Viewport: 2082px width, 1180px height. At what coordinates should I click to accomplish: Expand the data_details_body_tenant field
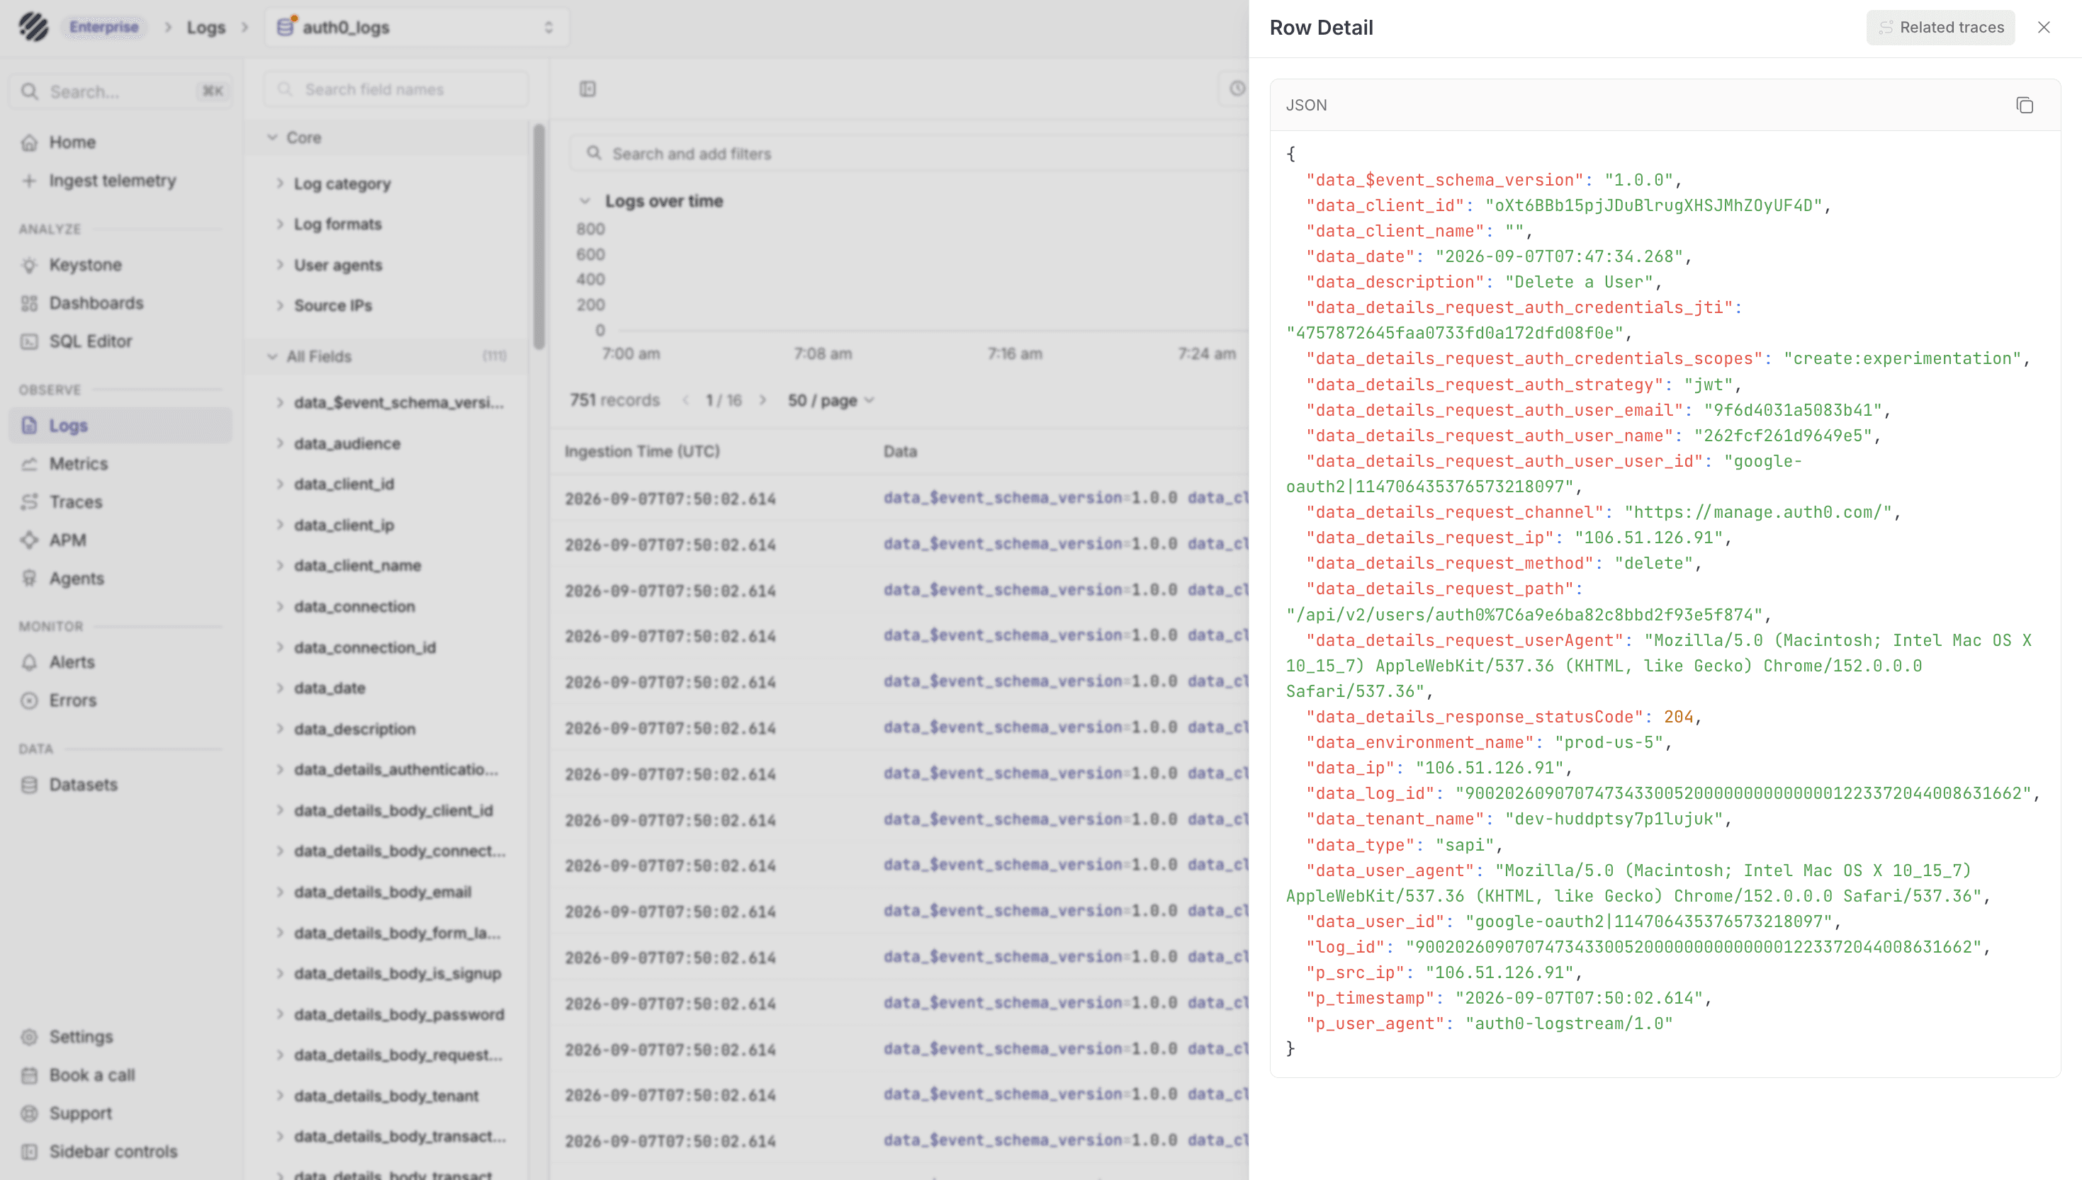tap(280, 1095)
